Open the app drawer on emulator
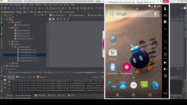This screenshot has width=187, height=105. 134,85
